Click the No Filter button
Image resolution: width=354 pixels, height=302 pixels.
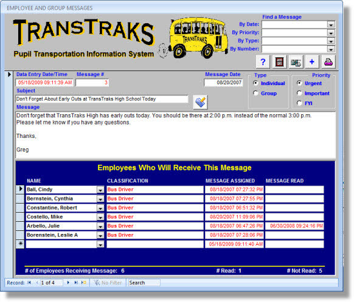[108, 283]
